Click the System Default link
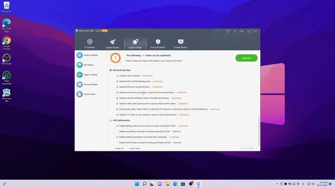Viewport: 335px width, 188px height. tap(247, 148)
